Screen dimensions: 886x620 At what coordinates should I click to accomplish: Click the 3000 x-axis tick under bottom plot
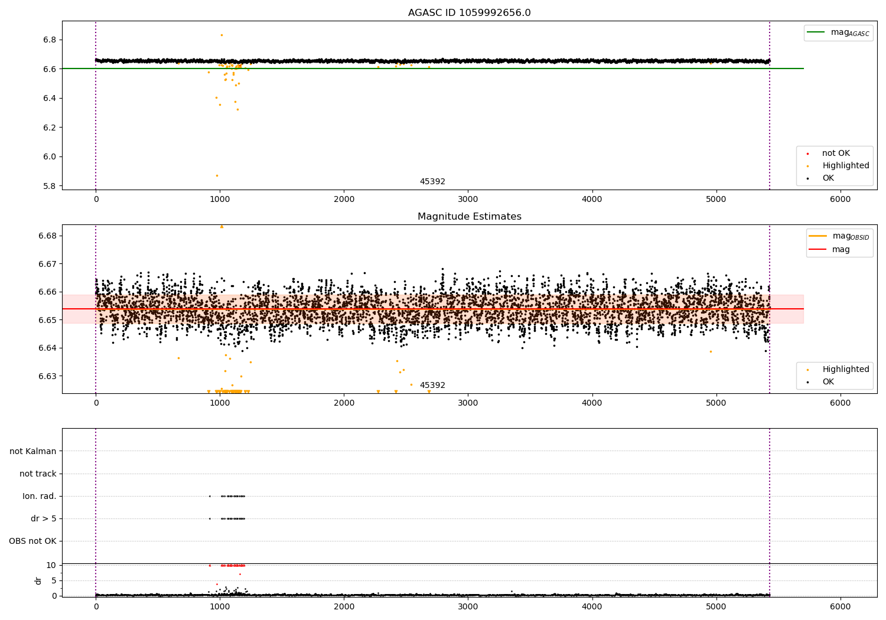click(x=468, y=607)
